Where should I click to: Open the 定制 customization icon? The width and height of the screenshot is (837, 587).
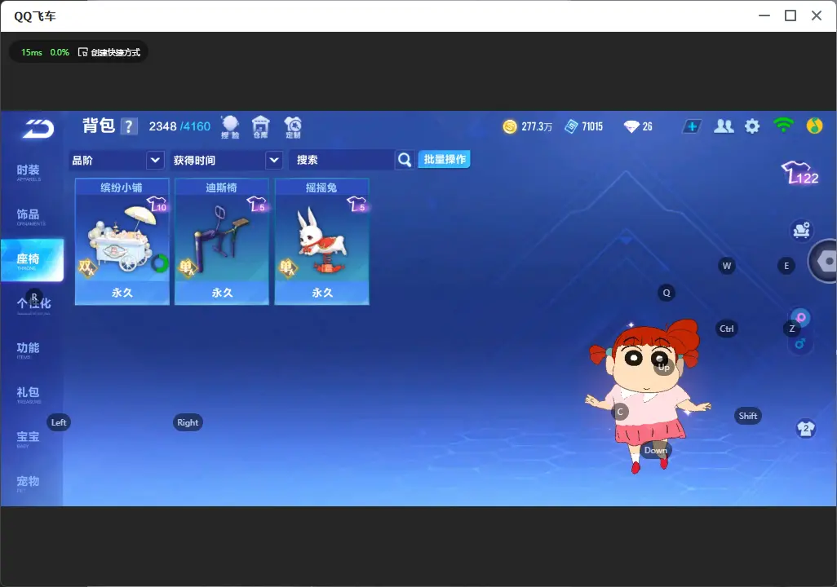pos(293,127)
